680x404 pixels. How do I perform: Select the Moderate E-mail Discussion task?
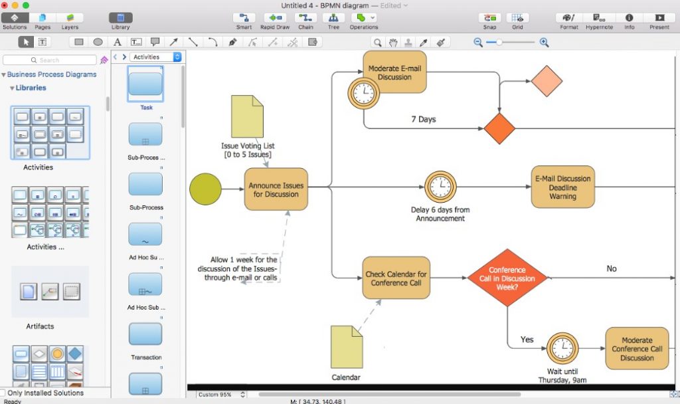[394, 72]
